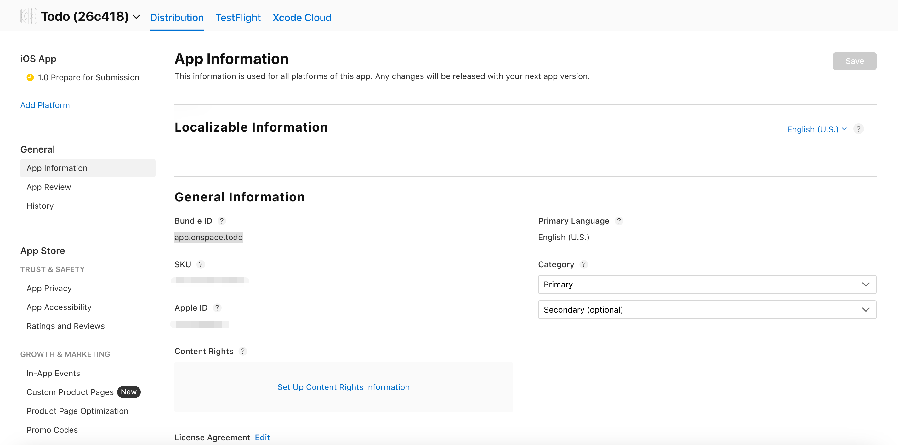Click the Save button
The image size is (898, 445).
(854, 61)
